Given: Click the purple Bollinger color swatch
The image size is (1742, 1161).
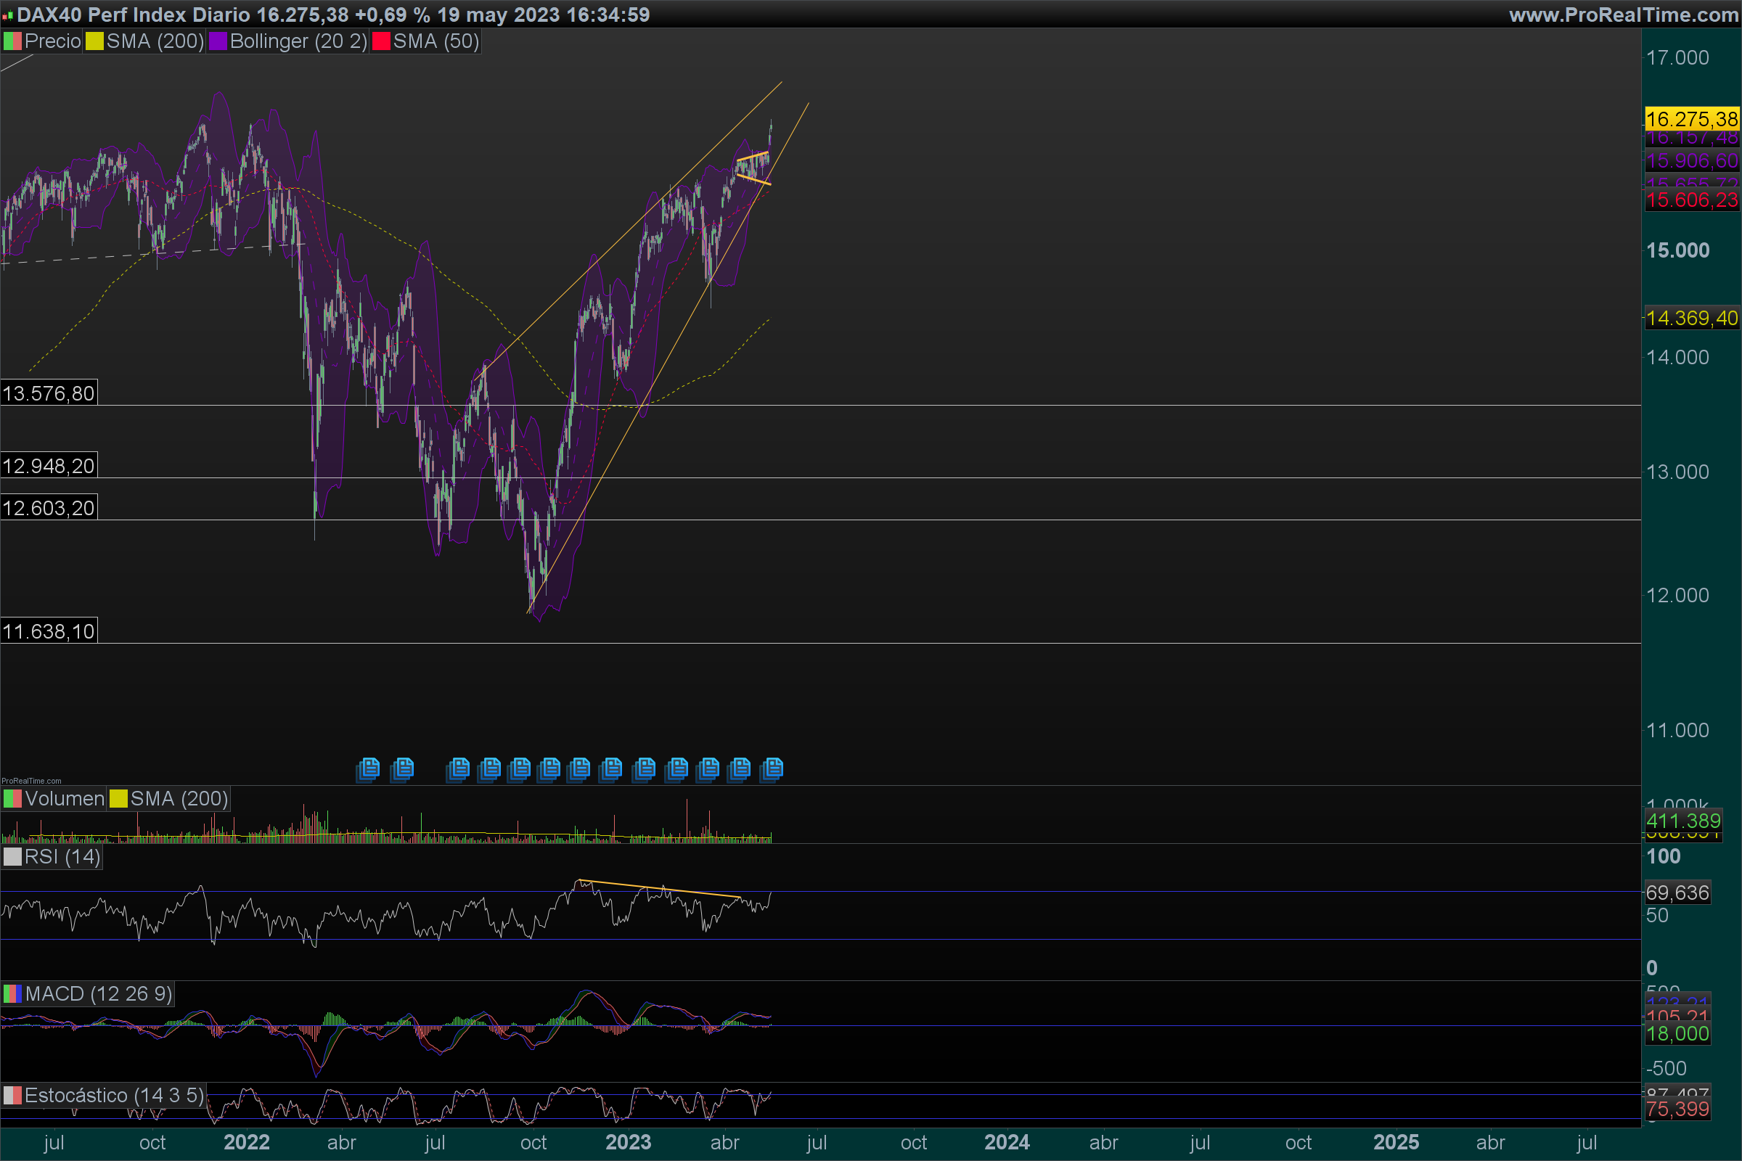Looking at the screenshot, I should click(218, 41).
